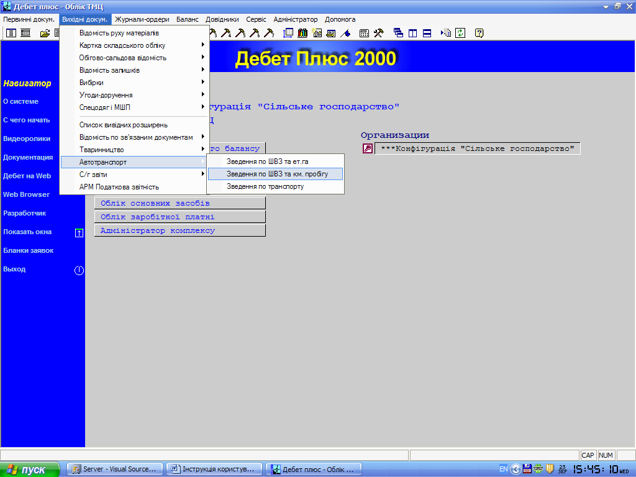
Task: Click the blue flag toolbar icon
Action: coord(346,33)
